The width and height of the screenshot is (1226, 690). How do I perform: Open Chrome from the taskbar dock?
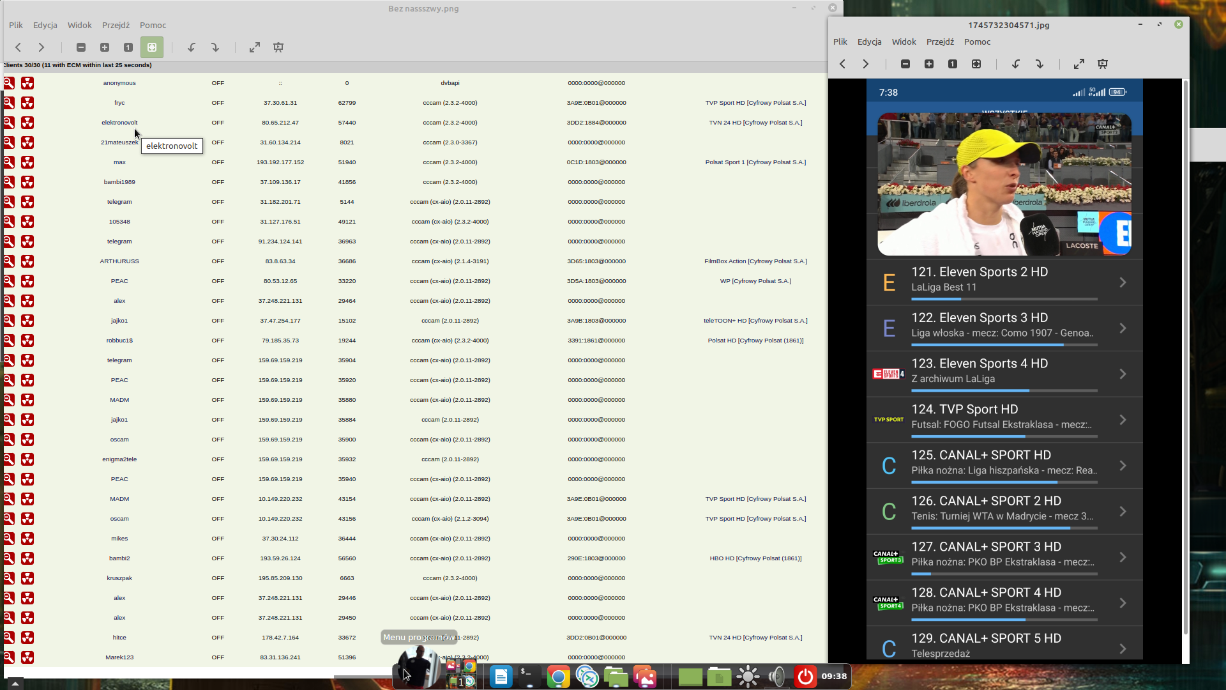(x=558, y=677)
